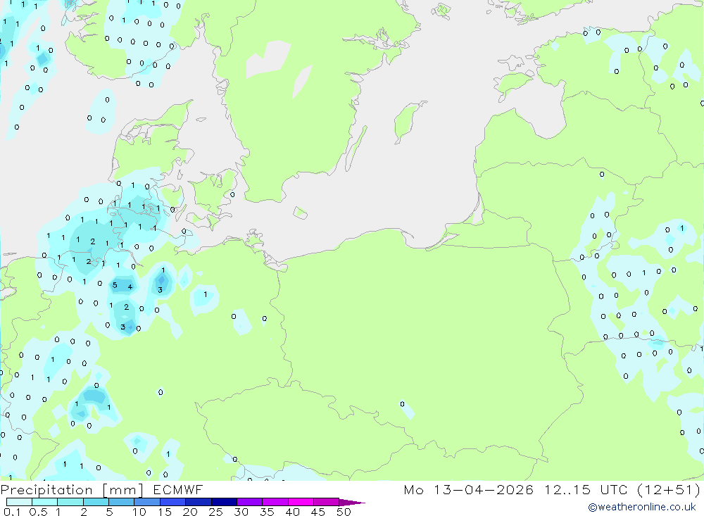Click the weatheronline.co.uk copyright link

coord(642,507)
